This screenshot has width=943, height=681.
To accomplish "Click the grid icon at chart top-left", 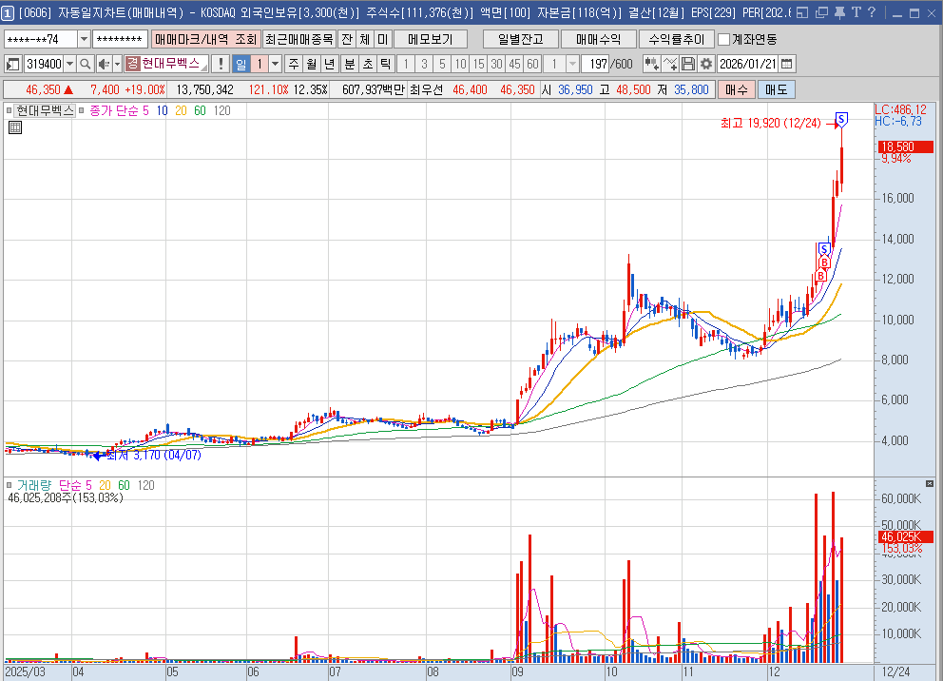I will pyautogui.click(x=14, y=127).
